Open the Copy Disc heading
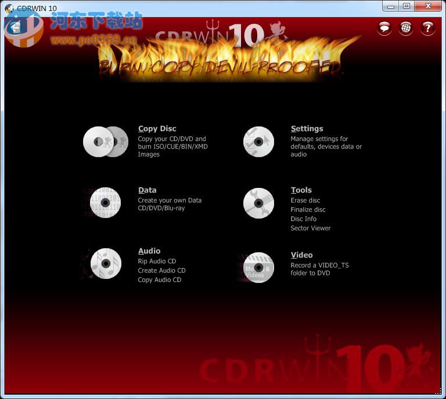The width and height of the screenshot is (446, 399). pos(157,129)
